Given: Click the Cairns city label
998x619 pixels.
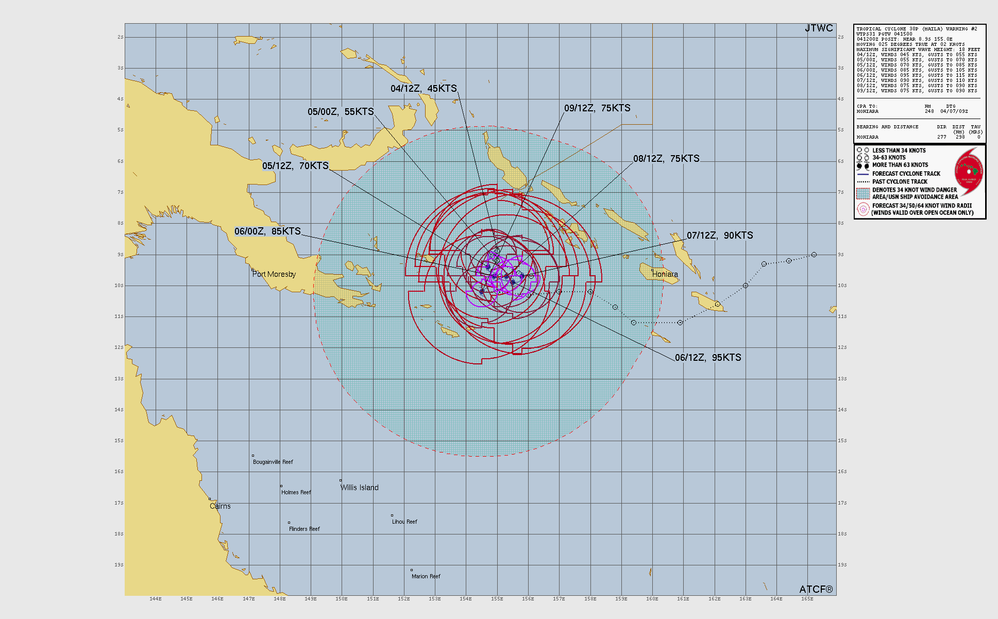Looking at the screenshot, I should pyautogui.click(x=220, y=506).
